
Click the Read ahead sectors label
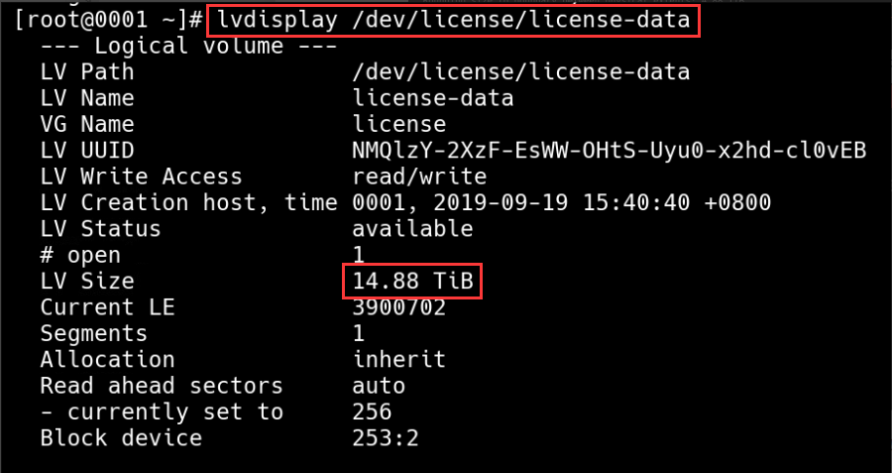(x=162, y=386)
